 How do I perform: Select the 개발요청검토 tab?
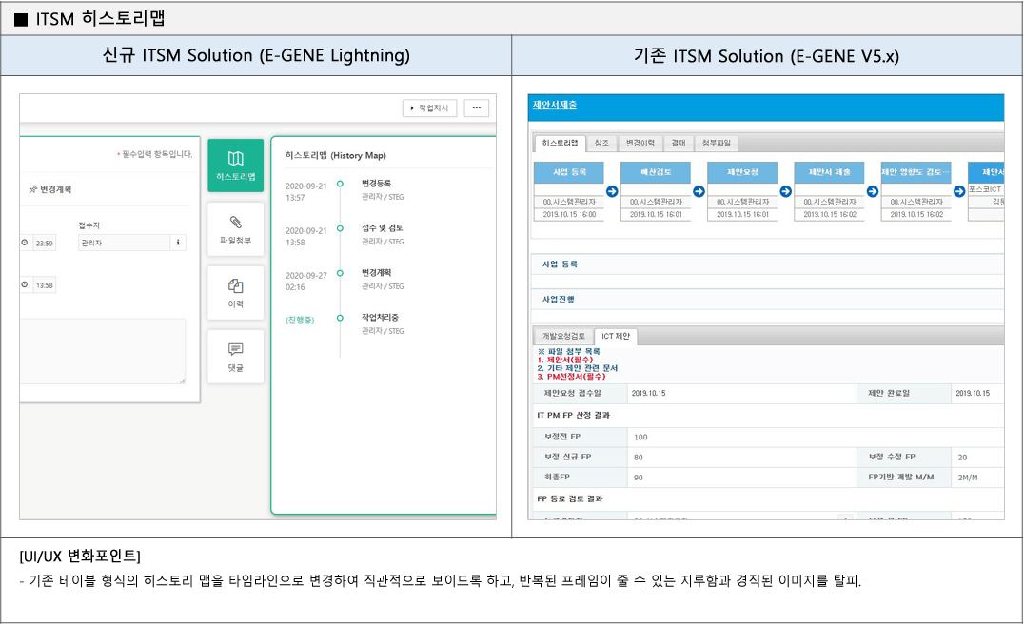(563, 337)
